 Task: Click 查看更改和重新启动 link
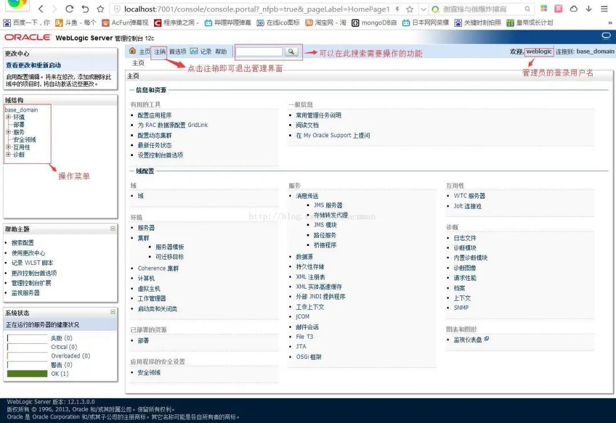click(34, 65)
